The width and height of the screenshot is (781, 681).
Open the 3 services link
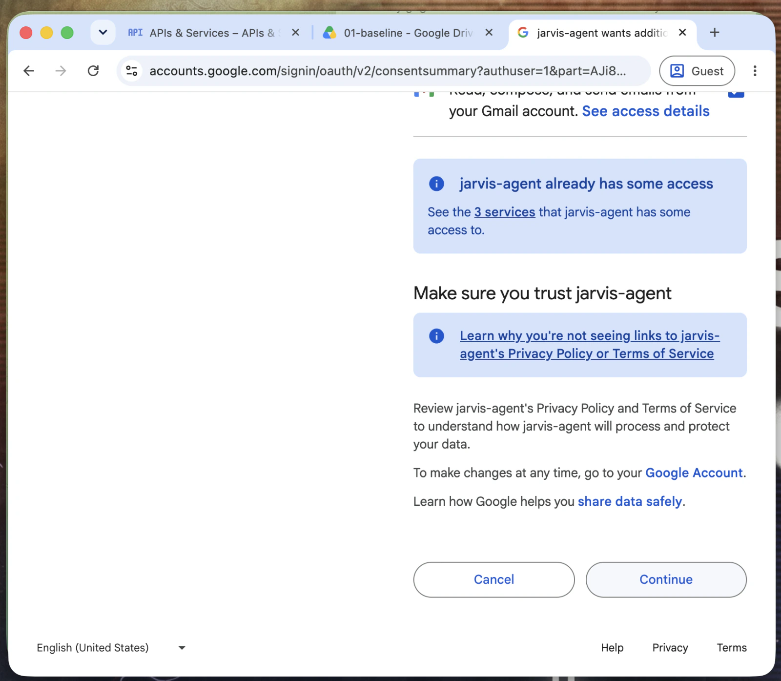click(x=505, y=212)
